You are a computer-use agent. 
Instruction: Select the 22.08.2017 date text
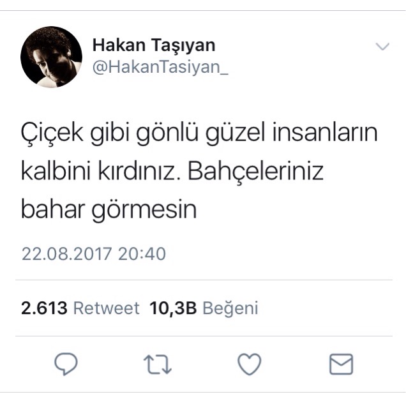tap(66, 254)
